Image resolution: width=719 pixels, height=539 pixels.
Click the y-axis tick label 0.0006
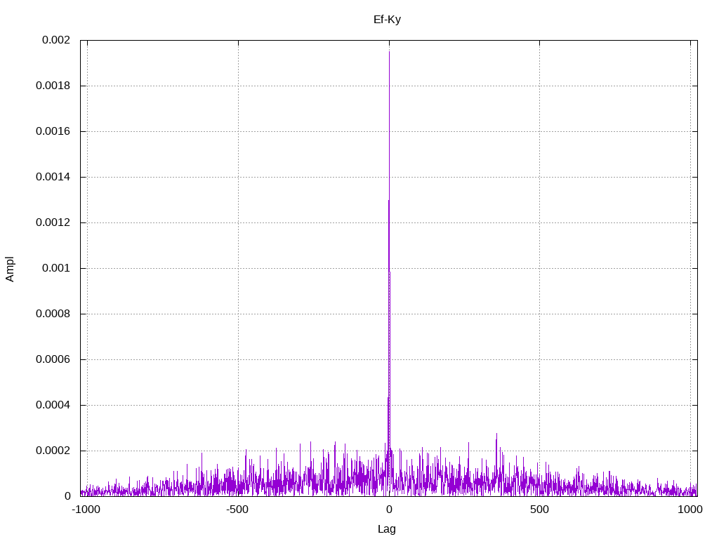53,359
